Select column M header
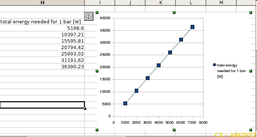 [x=221, y=2]
